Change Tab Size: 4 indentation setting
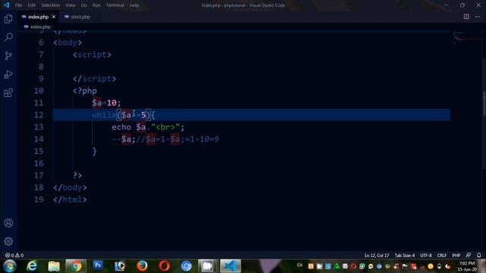Viewport: 486px width, 273px height. (x=405, y=256)
